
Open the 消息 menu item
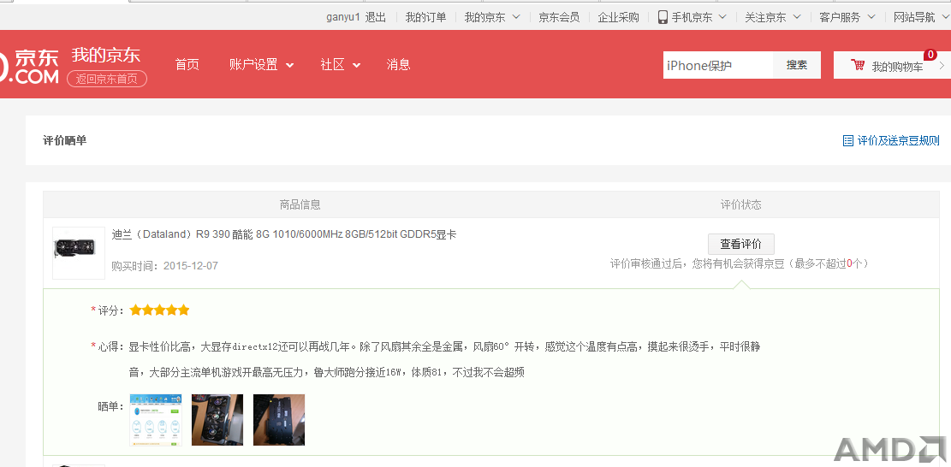[399, 64]
